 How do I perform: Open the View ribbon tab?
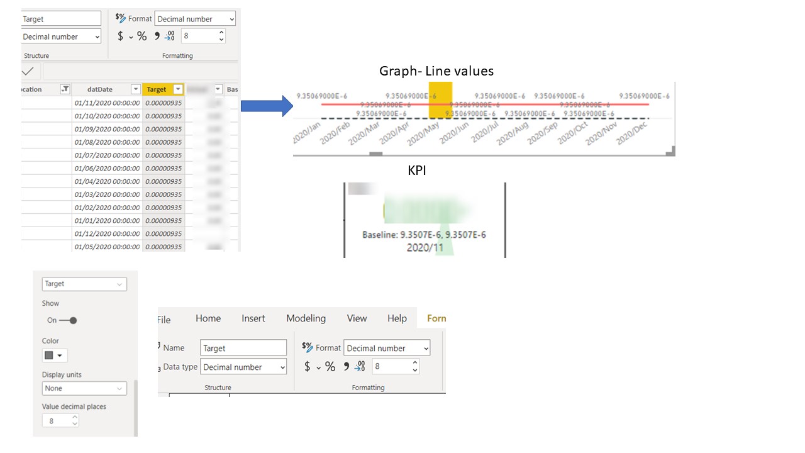pos(357,318)
